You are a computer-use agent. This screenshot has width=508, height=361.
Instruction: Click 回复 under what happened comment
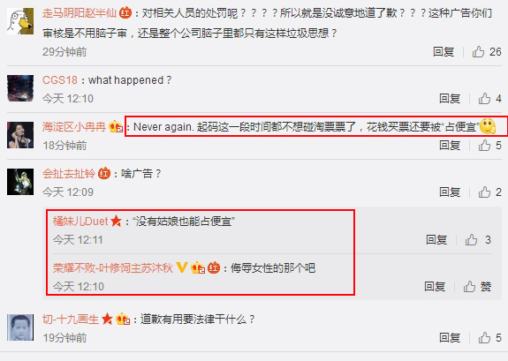coord(450,99)
